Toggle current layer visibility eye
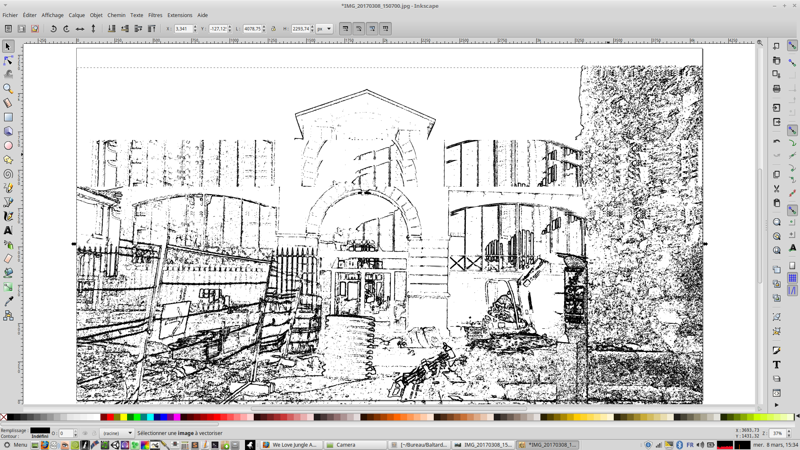800x450 pixels. pyautogui.click(x=85, y=433)
